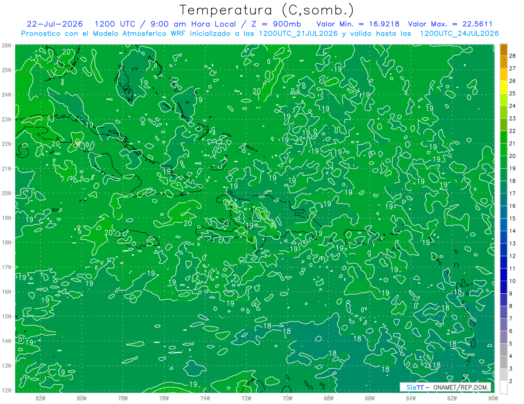Click the 24N latitude axis label

(x=6, y=95)
